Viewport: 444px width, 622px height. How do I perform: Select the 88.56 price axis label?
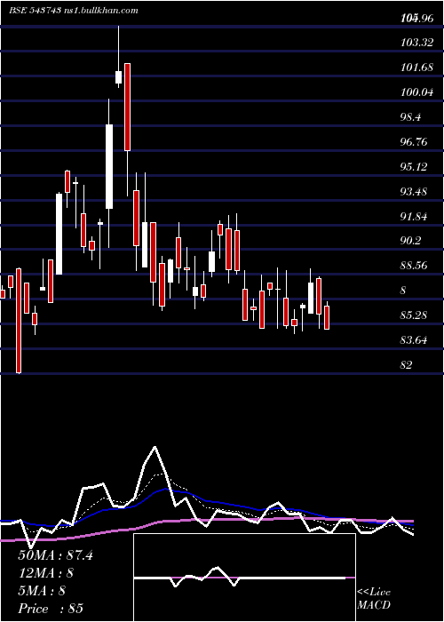[x=415, y=266]
